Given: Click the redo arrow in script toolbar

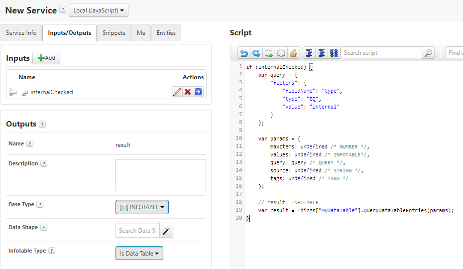Looking at the screenshot, I should (256, 53).
